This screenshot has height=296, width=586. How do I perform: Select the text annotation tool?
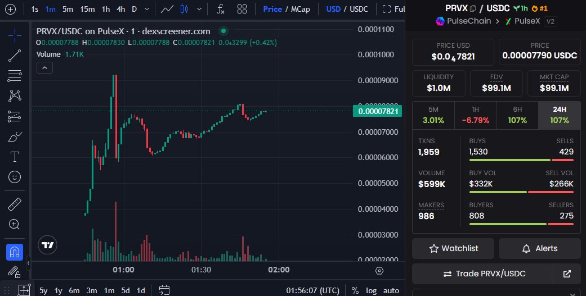(15, 157)
